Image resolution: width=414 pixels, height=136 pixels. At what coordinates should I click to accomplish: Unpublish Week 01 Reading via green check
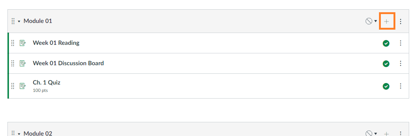tap(386, 43)
